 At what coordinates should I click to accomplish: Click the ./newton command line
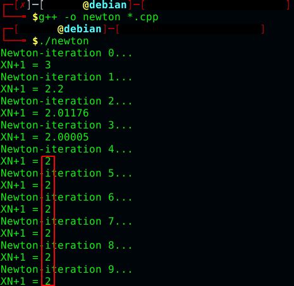(64, 41)
